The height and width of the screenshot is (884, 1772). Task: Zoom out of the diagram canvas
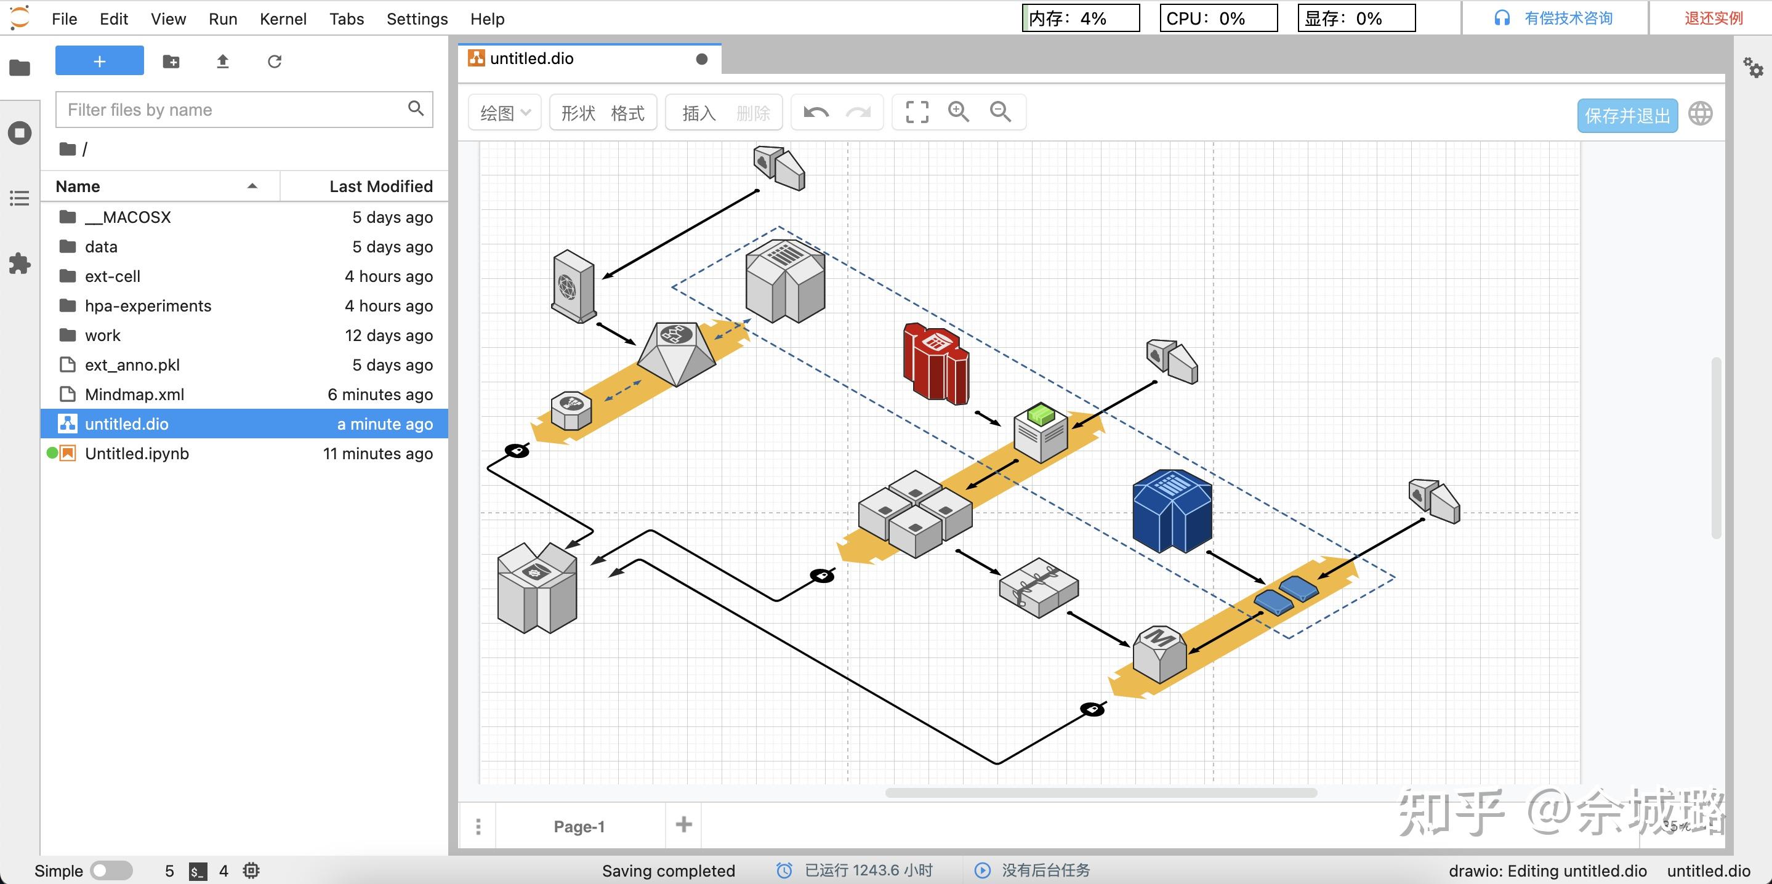coord(1000,112)
